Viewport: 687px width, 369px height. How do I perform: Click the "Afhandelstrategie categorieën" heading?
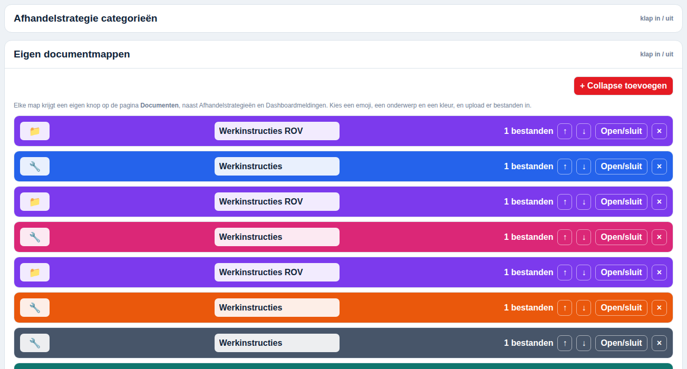(85, 18)
